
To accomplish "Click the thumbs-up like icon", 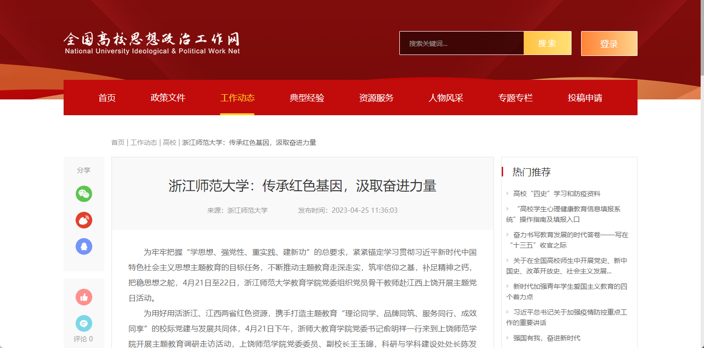I will coord(84,297).
